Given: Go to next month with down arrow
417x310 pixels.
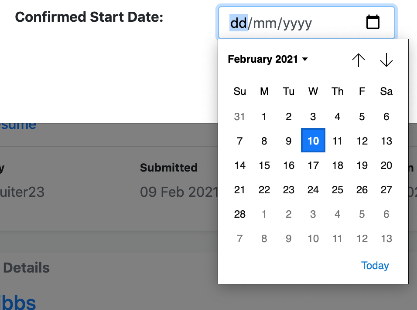Looking at the screenshot, I should tap(386, 60).
